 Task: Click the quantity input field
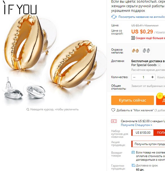click(143, 77)
